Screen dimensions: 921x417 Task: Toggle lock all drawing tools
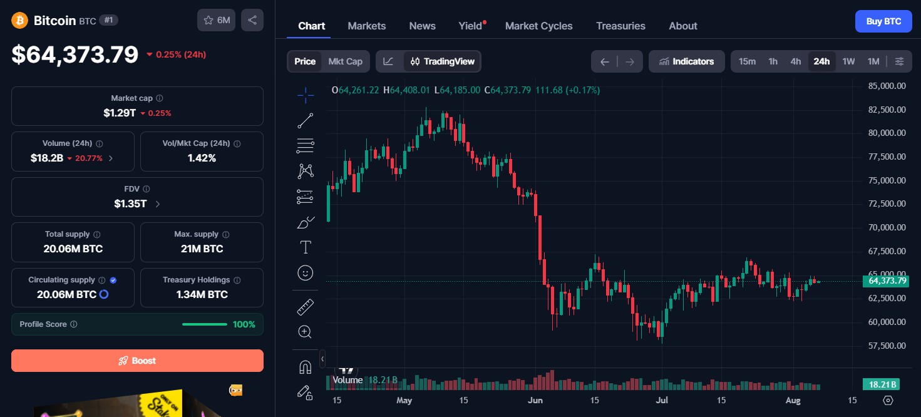click(306, 393)
